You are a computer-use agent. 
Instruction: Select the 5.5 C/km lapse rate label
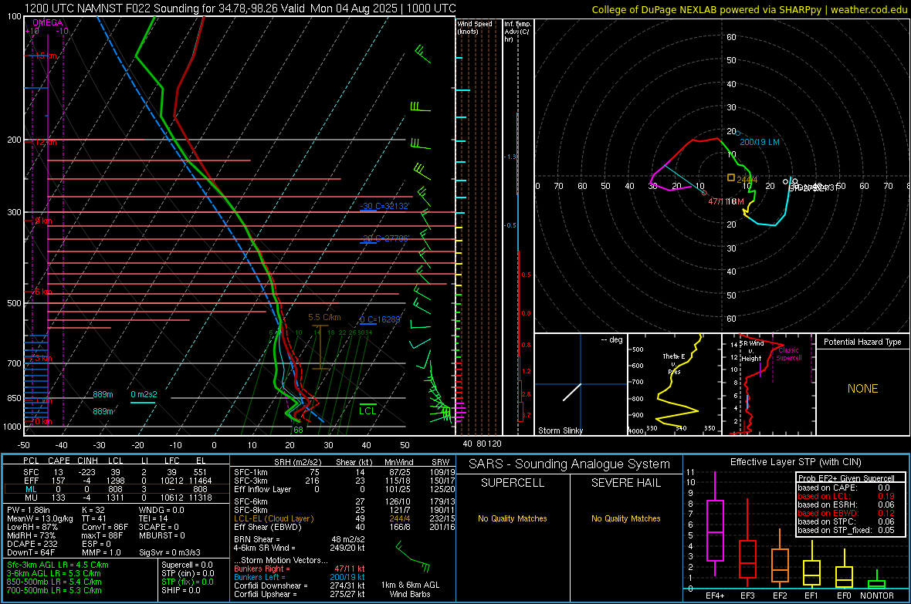click(324, 317)
